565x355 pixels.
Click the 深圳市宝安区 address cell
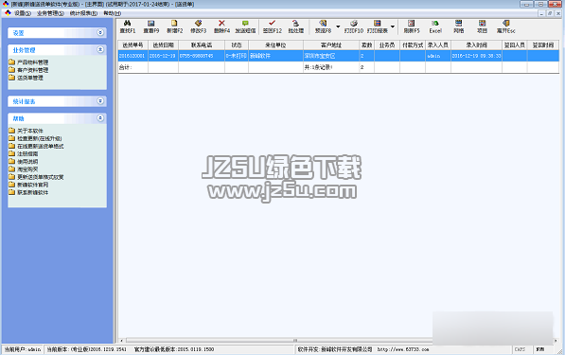(x=331, y=56)
